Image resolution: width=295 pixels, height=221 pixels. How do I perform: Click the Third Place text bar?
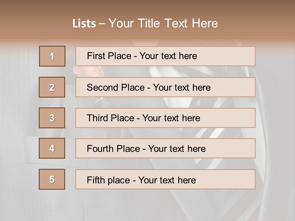(165, 118)
